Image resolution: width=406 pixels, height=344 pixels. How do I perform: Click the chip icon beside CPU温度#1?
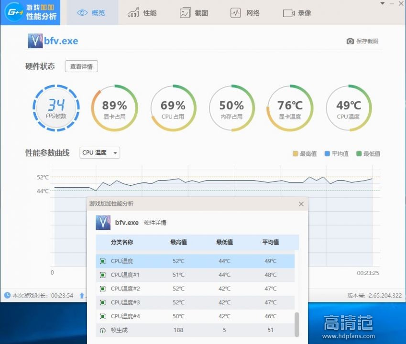point(102,275)
